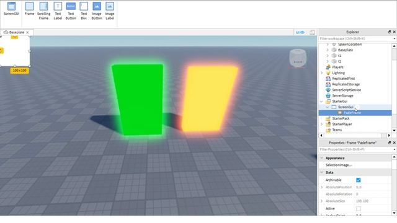The width and height of the screenshot is (397, 223).
Task: Select Lighting service
Action: coord(338,73)
